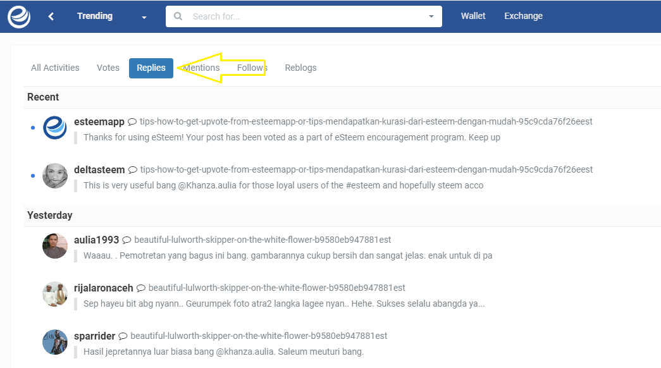Open the post permlink in deltasteem's reply
The image size is (661, 368).
pyautogui.click(x=366, y=169)
